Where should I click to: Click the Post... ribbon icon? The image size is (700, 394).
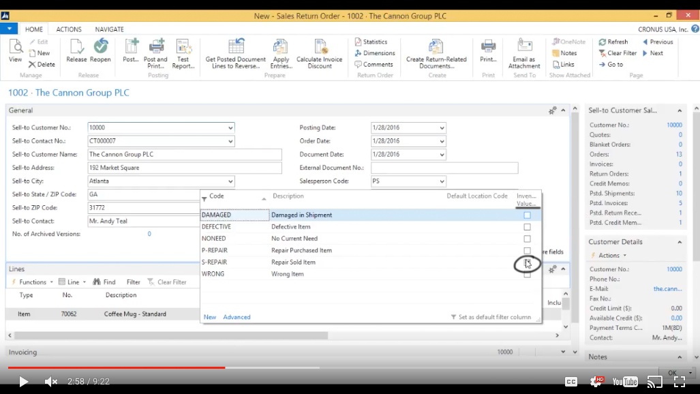pos(131,51)
